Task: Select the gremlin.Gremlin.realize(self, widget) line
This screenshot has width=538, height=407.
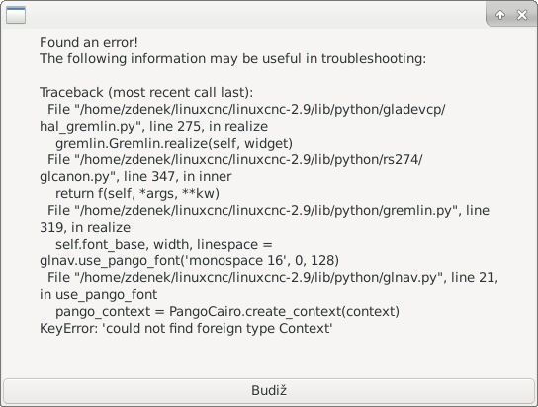Action: click(x=174, y=143)
